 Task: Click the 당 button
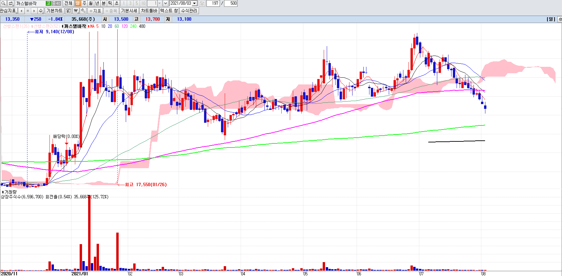[202, 3]
